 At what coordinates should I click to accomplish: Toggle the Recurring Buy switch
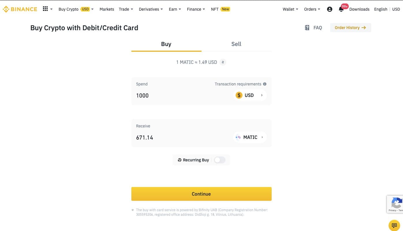click(x=219, y=160)
